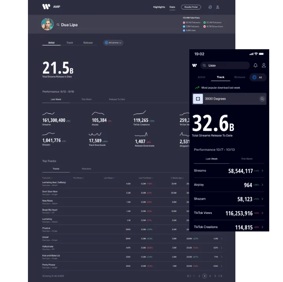The image size is (283, 282).
Task: Click the Warner logo beside AMP
Action: (x=46, y=7)
